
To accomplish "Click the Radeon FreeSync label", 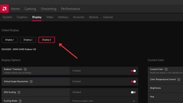I will click(x=13, y=69).
